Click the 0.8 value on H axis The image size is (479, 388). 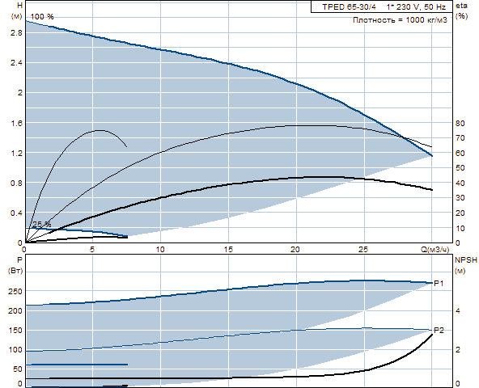(x=16, y=183)
